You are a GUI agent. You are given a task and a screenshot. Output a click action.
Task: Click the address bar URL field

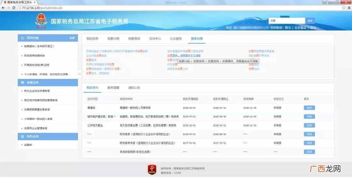pos(179,7)
